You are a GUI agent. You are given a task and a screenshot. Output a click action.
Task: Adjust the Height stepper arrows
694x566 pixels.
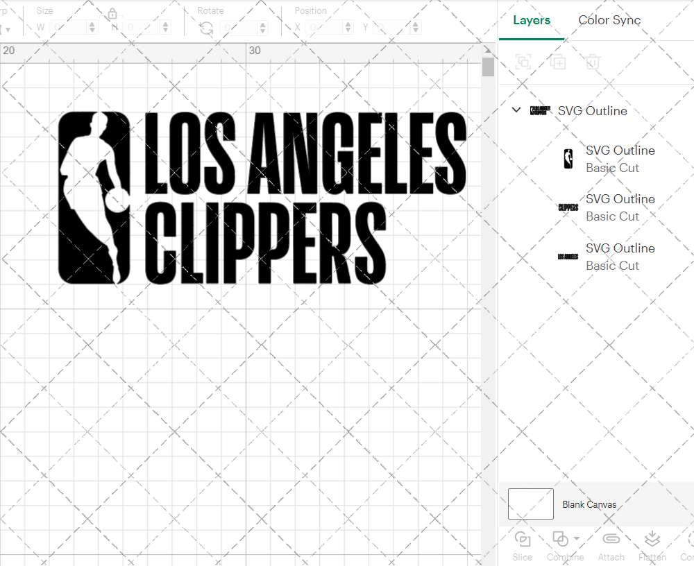click(166, 28)
